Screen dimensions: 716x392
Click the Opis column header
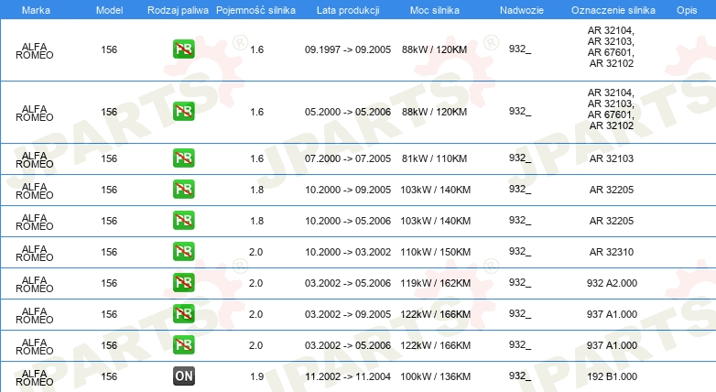pyautogui.click(x=687, y=10)
